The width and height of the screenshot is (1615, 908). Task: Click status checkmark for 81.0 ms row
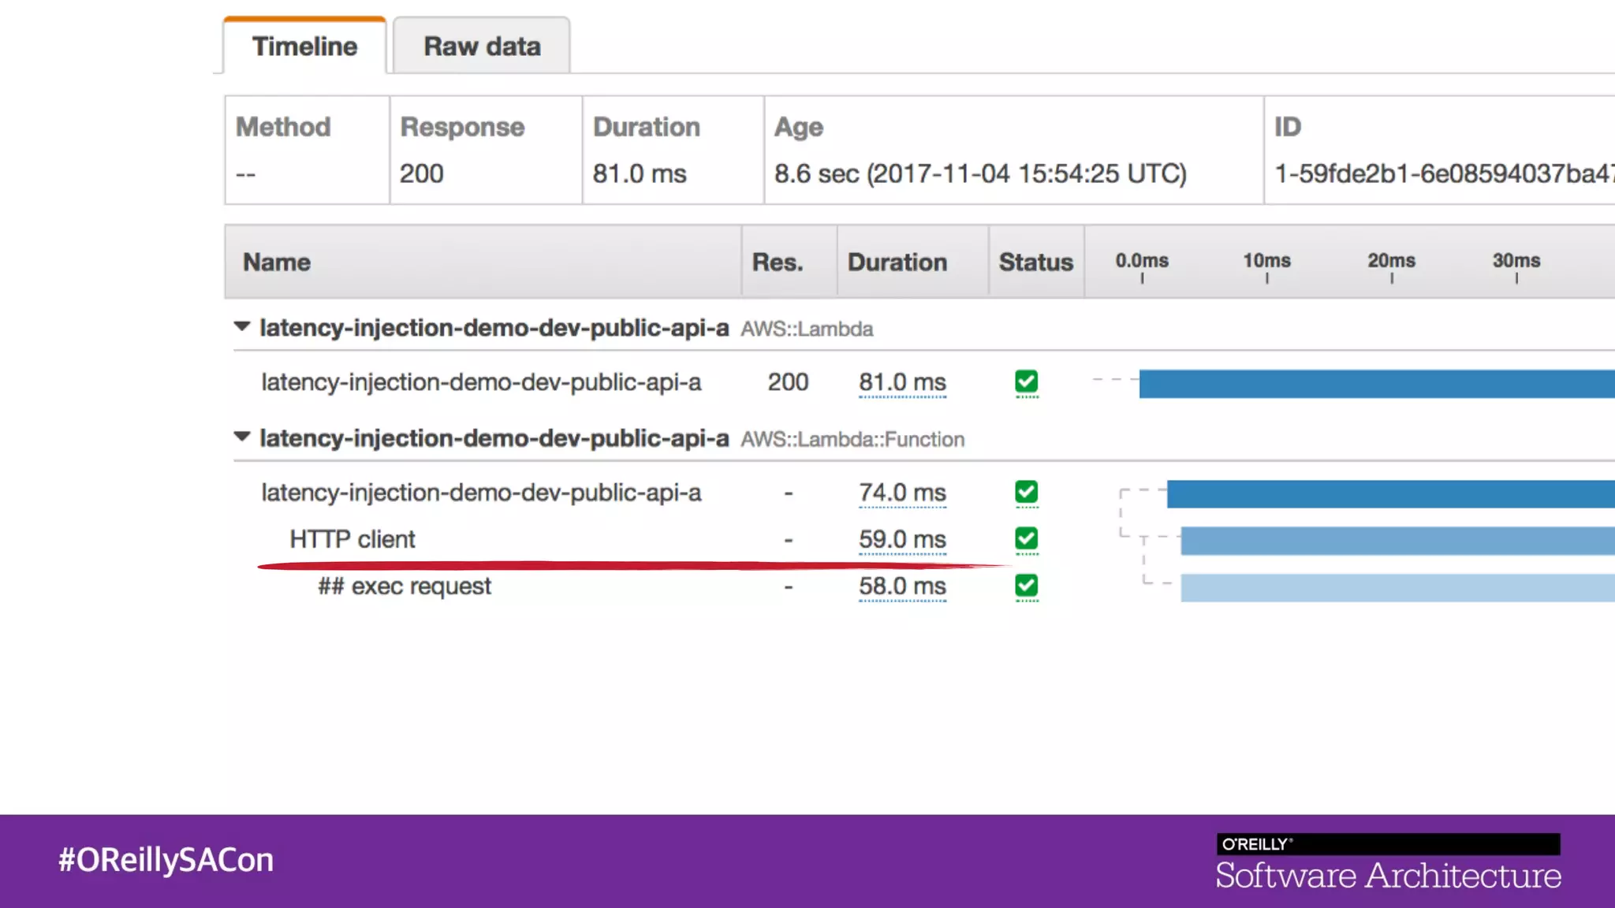1026,382
